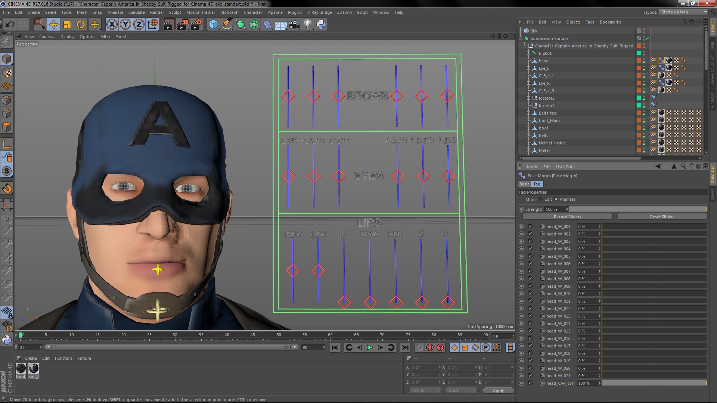Go to end of animation

(x=405, y=347)
